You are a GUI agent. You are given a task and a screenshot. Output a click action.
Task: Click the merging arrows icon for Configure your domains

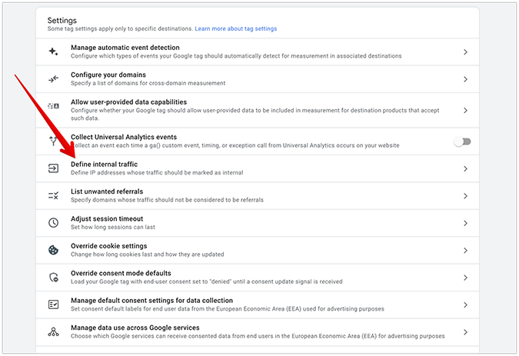click(53, 79)
